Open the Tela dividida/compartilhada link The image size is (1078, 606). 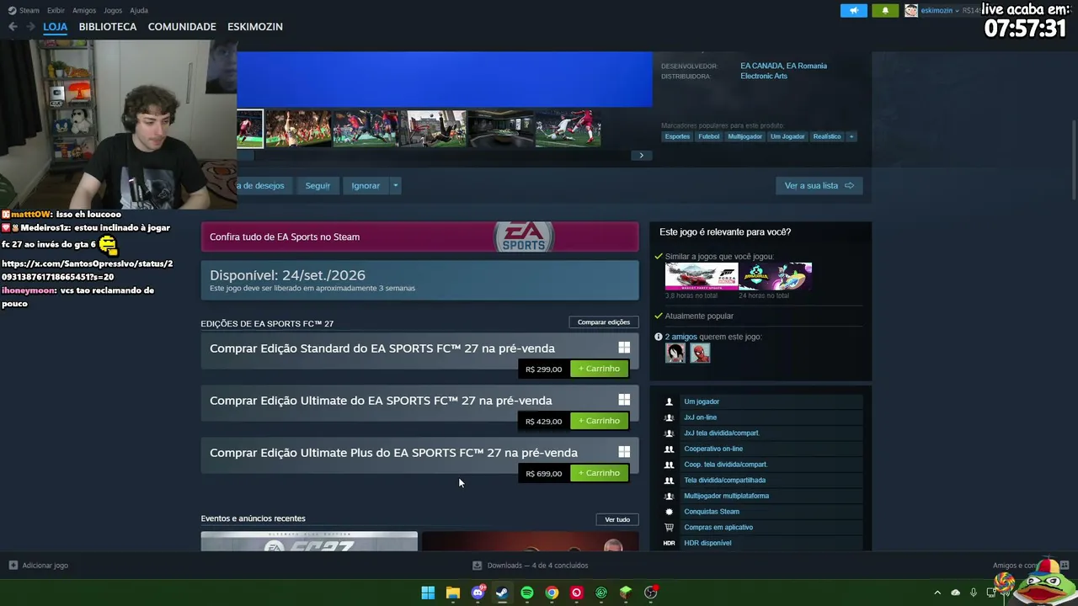(724, 481)
